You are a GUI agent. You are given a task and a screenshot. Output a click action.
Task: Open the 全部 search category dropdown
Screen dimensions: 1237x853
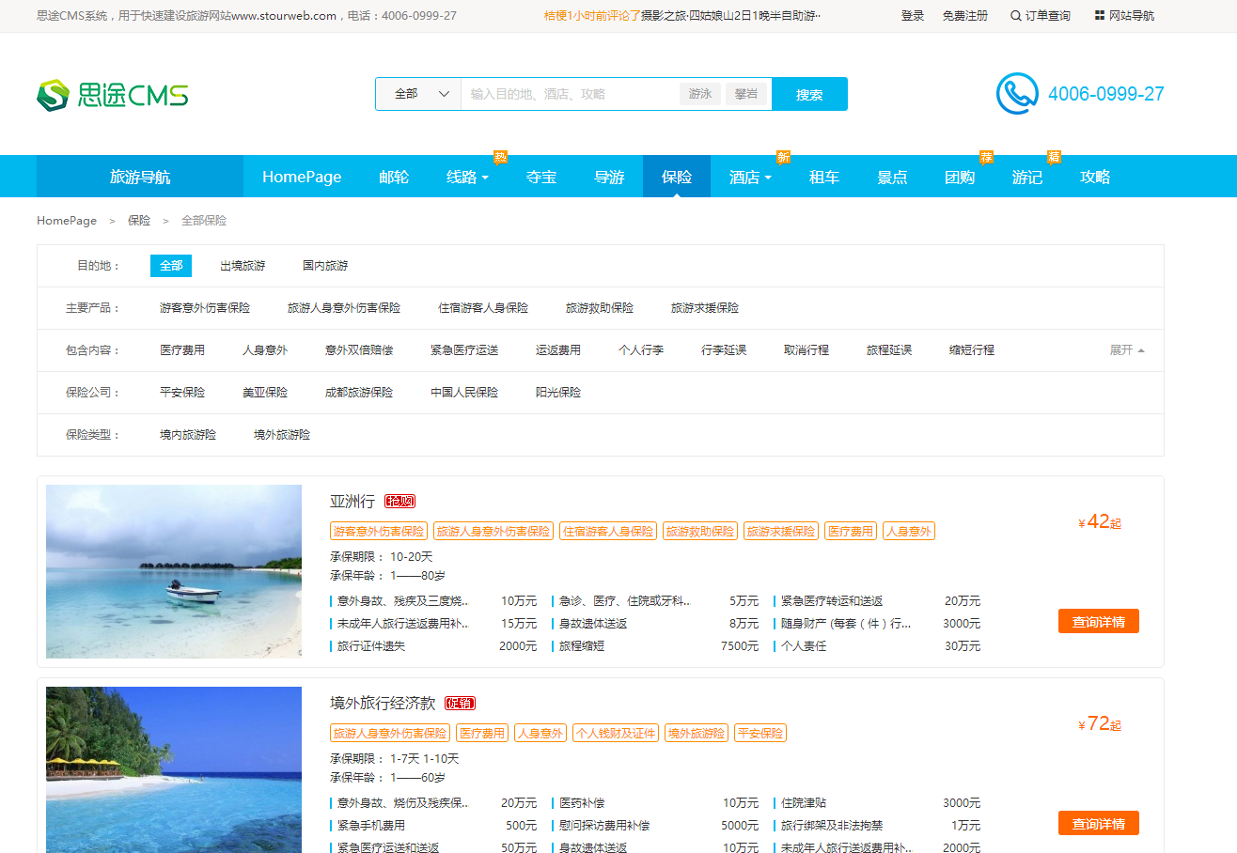(x=418, y=94)
